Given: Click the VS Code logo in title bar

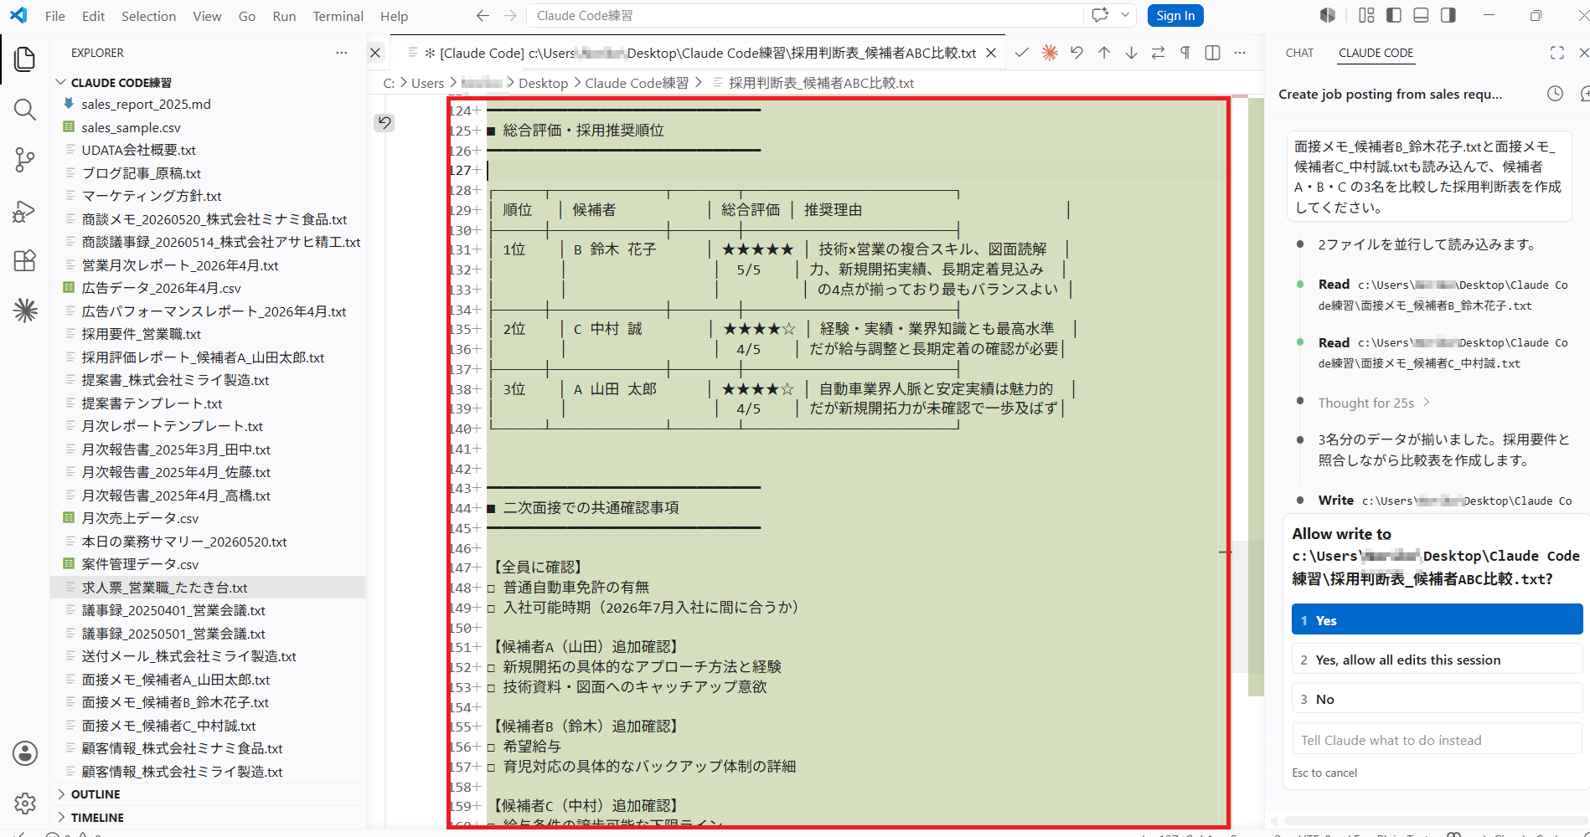Looking at the screenshot, I should [18, 15].
